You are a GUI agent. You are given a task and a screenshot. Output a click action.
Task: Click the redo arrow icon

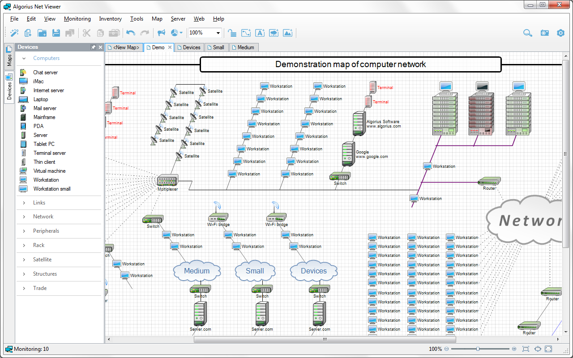(x=145, y=33)
